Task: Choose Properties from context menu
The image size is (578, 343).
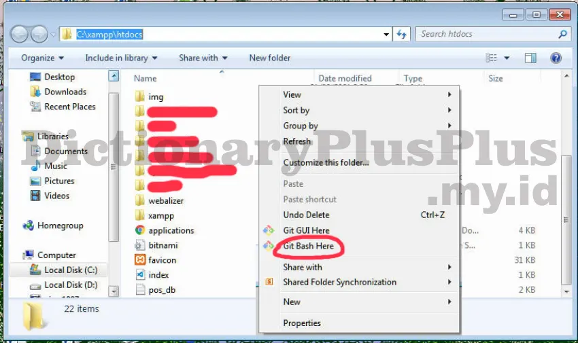Action: [x=359, y=323]
